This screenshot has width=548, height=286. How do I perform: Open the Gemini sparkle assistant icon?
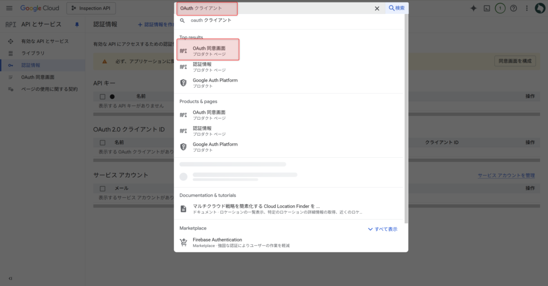pos(473,9)
